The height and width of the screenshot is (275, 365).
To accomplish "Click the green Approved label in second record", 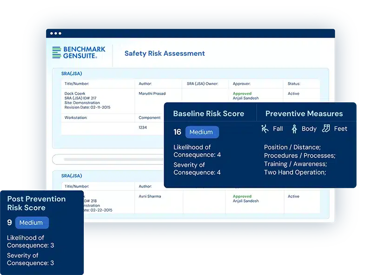I will pyautogui.click(x=242, y=196).
